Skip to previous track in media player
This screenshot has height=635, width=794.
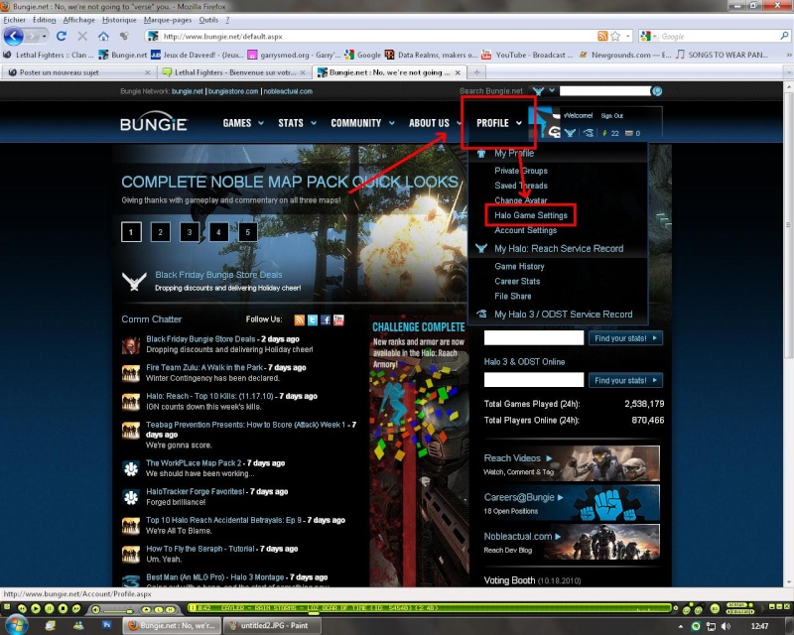22,608
